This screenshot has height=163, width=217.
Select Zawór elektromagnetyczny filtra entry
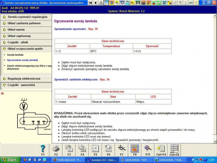pos(29,67)
